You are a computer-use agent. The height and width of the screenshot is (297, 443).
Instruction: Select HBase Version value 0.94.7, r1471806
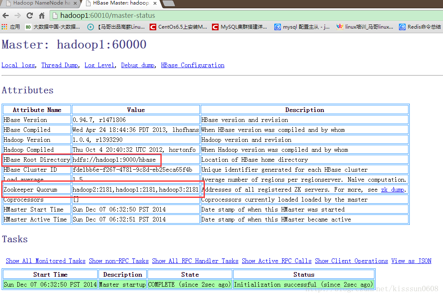point(99,120)
